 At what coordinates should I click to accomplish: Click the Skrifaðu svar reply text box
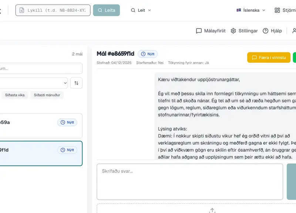[190, 182]
